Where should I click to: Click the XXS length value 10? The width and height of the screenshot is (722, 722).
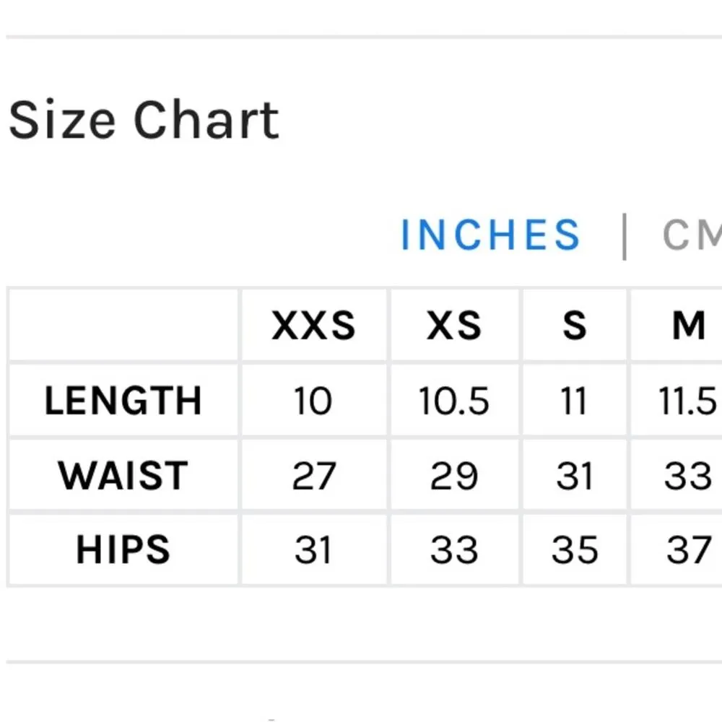tap(313, 401)
